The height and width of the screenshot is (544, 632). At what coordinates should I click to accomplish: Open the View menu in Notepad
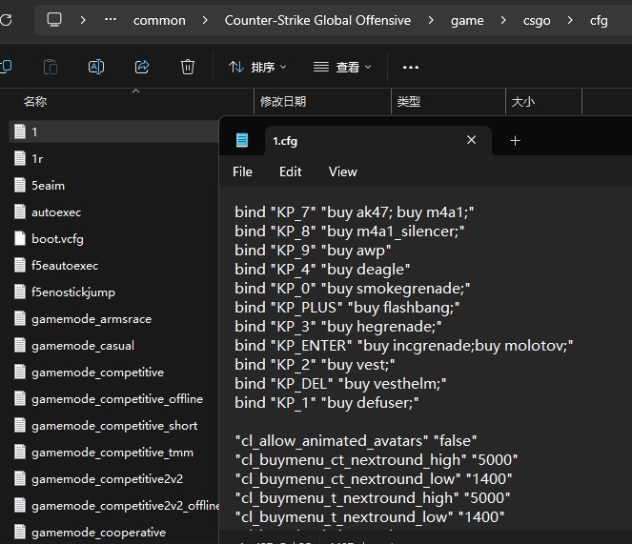[x=342, y=171]
